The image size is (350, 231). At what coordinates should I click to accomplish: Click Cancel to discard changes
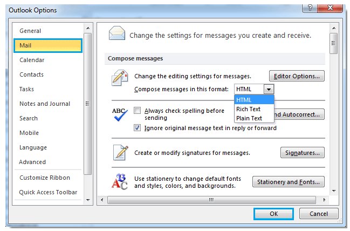pos(319,214)
